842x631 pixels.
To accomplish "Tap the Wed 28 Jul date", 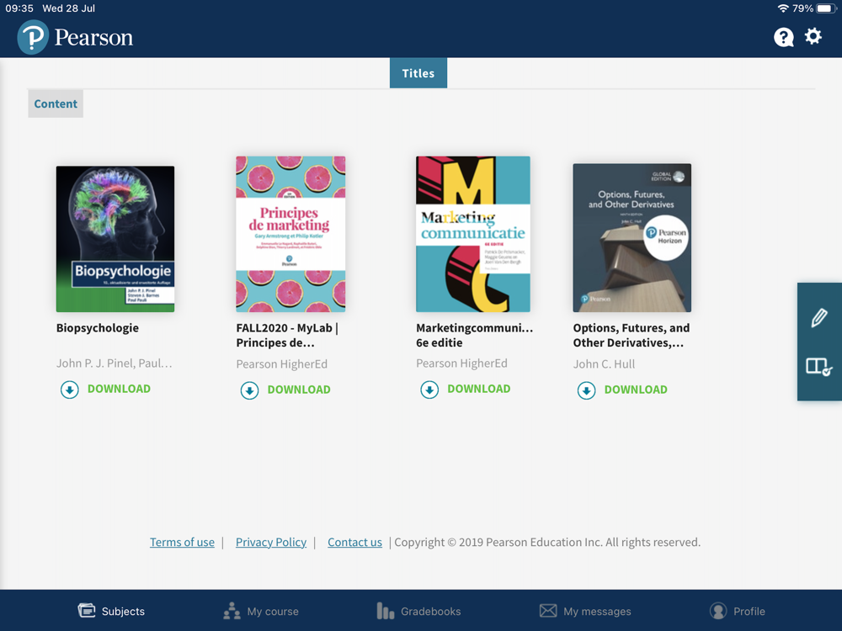I will point(69,8).
